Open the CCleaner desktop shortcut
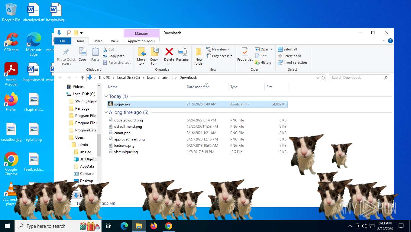Viewport: 411px width, 232px height. [x=11, y=42]
